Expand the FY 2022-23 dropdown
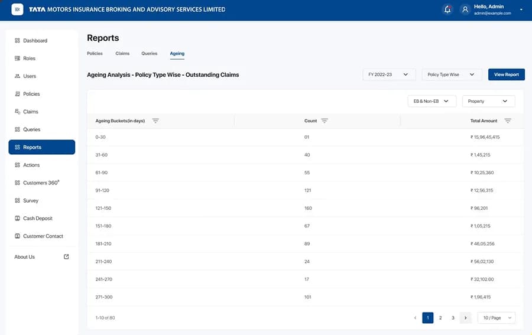Screen dimensions: 532x335 [389, 74]
